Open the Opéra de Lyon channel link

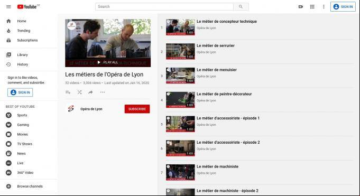coord(91,109)
